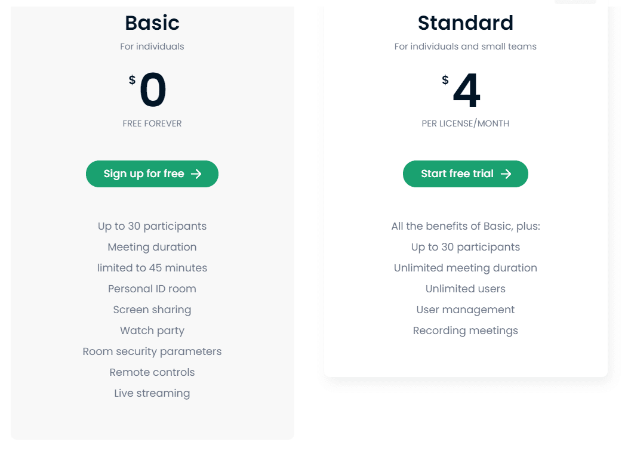Click the FREE FOREVER label
Image resolution: width=628 pixels, height=454 pixels.
pyautogui.click(x=152, y=123)
